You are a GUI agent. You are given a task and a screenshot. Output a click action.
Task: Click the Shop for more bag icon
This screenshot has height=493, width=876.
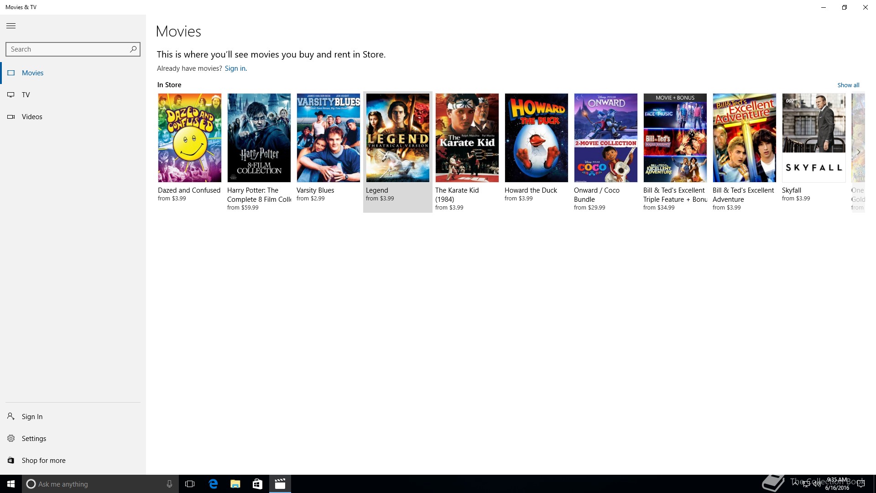coord(11,460)
